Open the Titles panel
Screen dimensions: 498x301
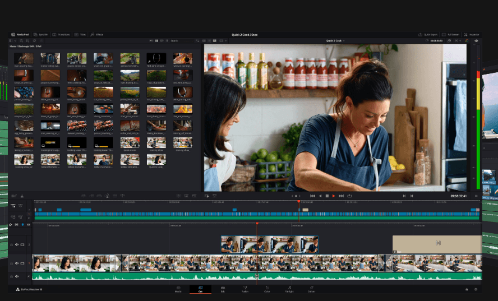coord(80,35)
